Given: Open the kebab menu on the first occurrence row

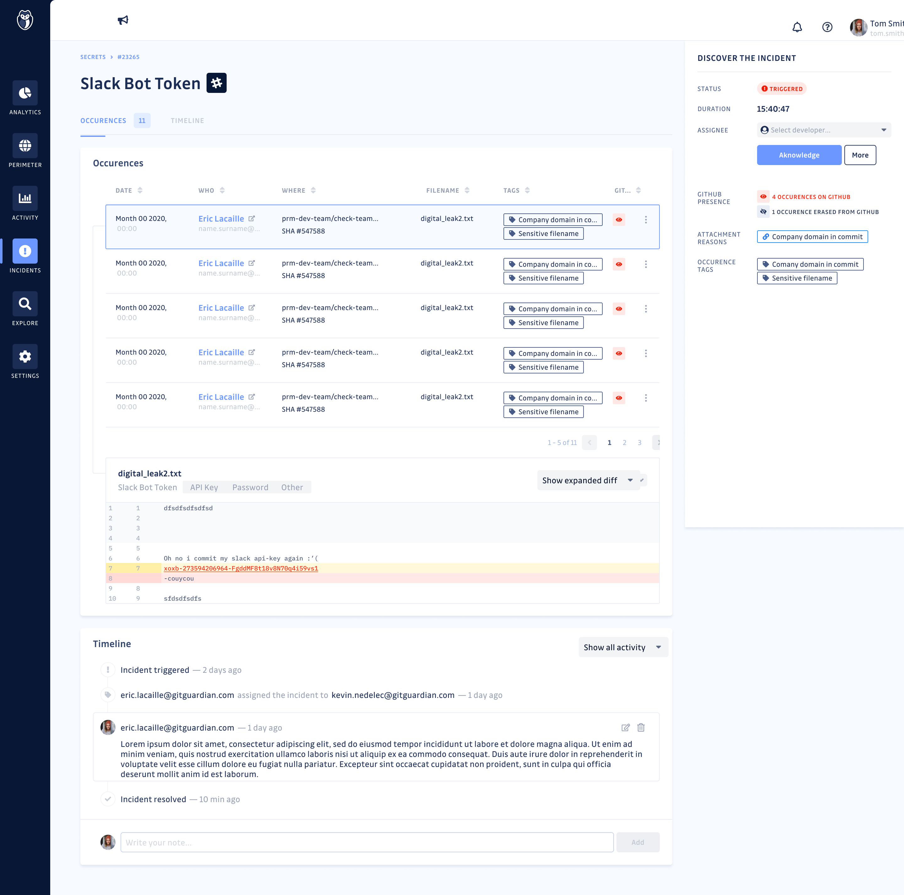Looking at the screenshot, I should click(x=646, y=219).
